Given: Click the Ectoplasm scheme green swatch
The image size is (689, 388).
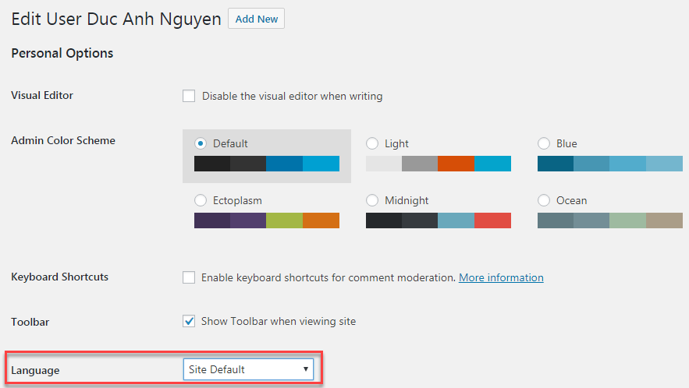Looking at the screenshot, I should coord(284,220).
